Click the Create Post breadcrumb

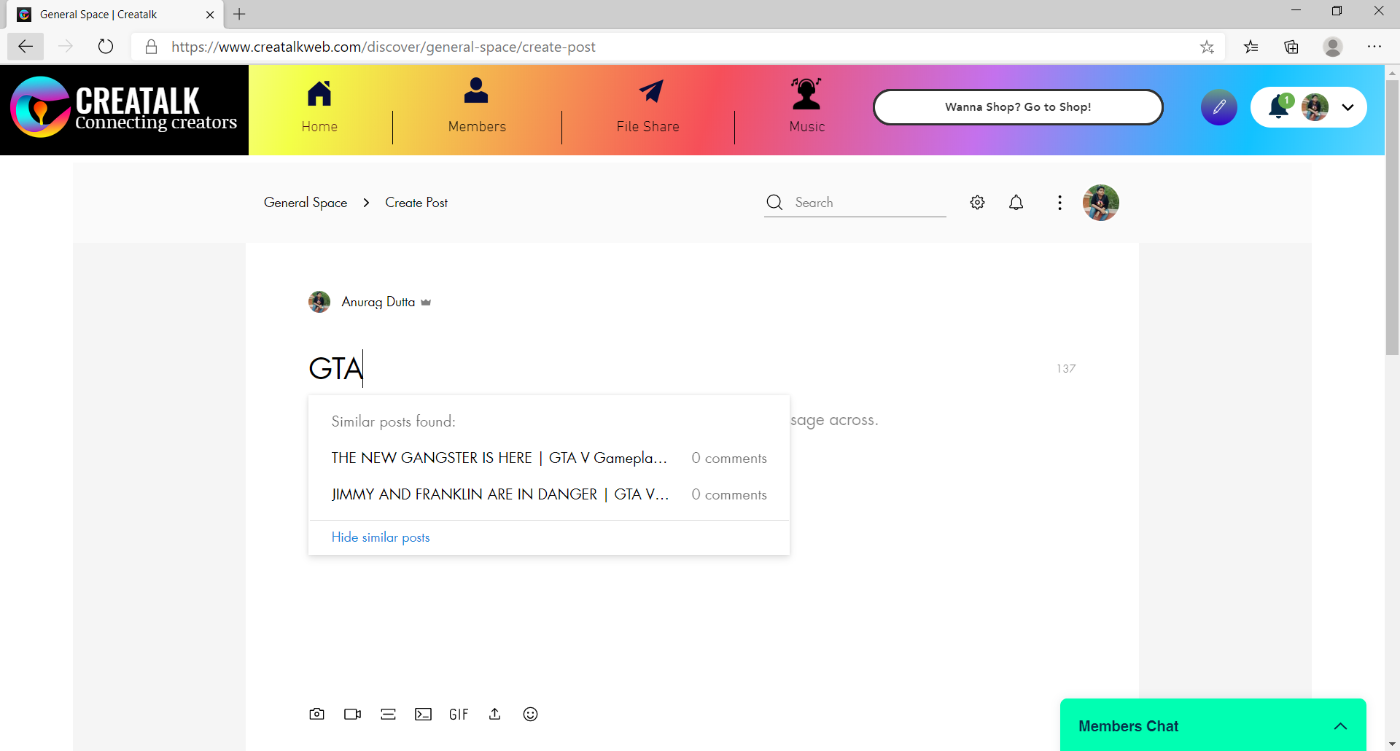[x=416, y=203]
